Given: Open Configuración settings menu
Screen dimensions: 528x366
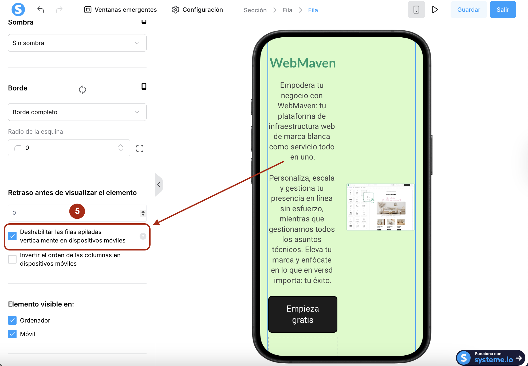Looking at the screenshot, I should 197,10.
